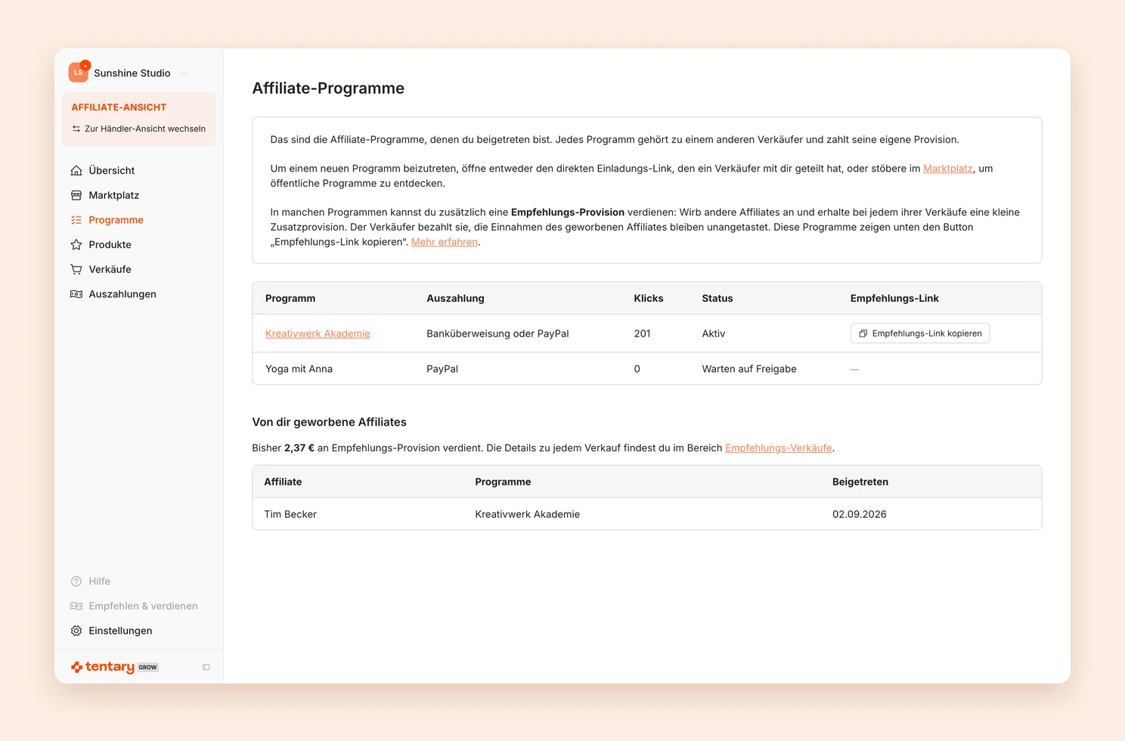Click the Verkäufe shopping cart icon

coord(76,269)
